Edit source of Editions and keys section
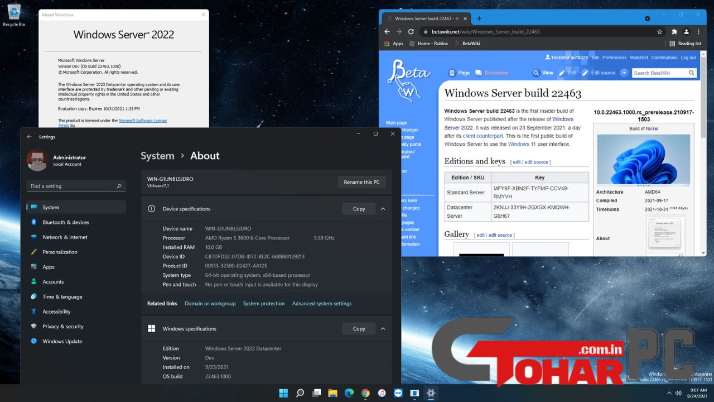714x402 pixels. 537,162
